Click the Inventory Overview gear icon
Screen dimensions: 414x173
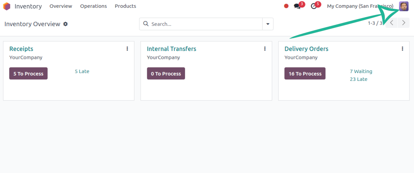[66, 24]
